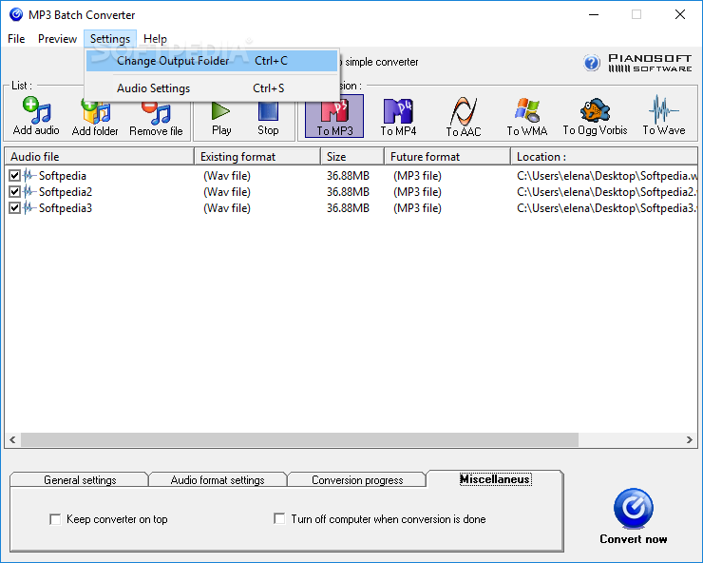Select the Miscellaneus tab
Image resolution: width=703 pixels, height=563 pixels.
[x=495, y=479]
